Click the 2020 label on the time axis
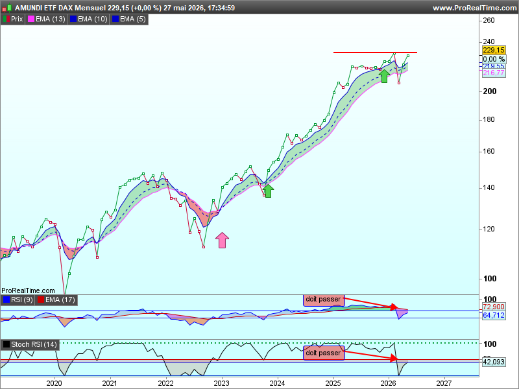The height and width of the screenshot is (389, 519). coord(54,383)
